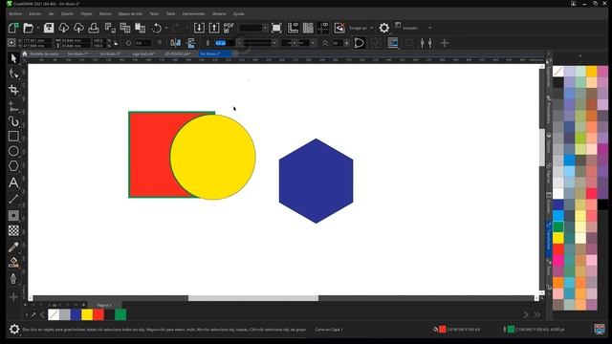This screenshot has width=612, height=344.
Task: Select the Parallel Dimension line tool
Action: 13,200
